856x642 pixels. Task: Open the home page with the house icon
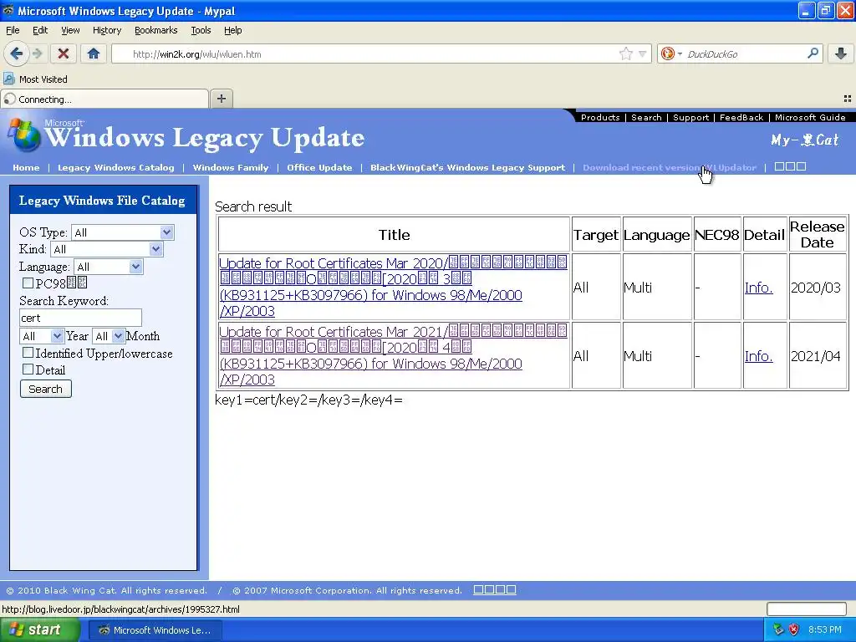[x=94, y=53]
